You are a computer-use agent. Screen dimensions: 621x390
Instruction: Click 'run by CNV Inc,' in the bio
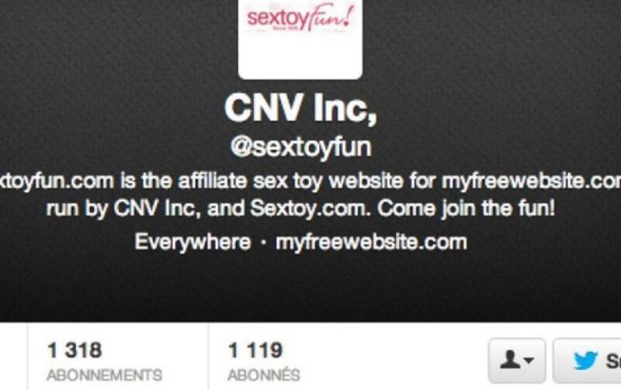[x=125, y=209]
